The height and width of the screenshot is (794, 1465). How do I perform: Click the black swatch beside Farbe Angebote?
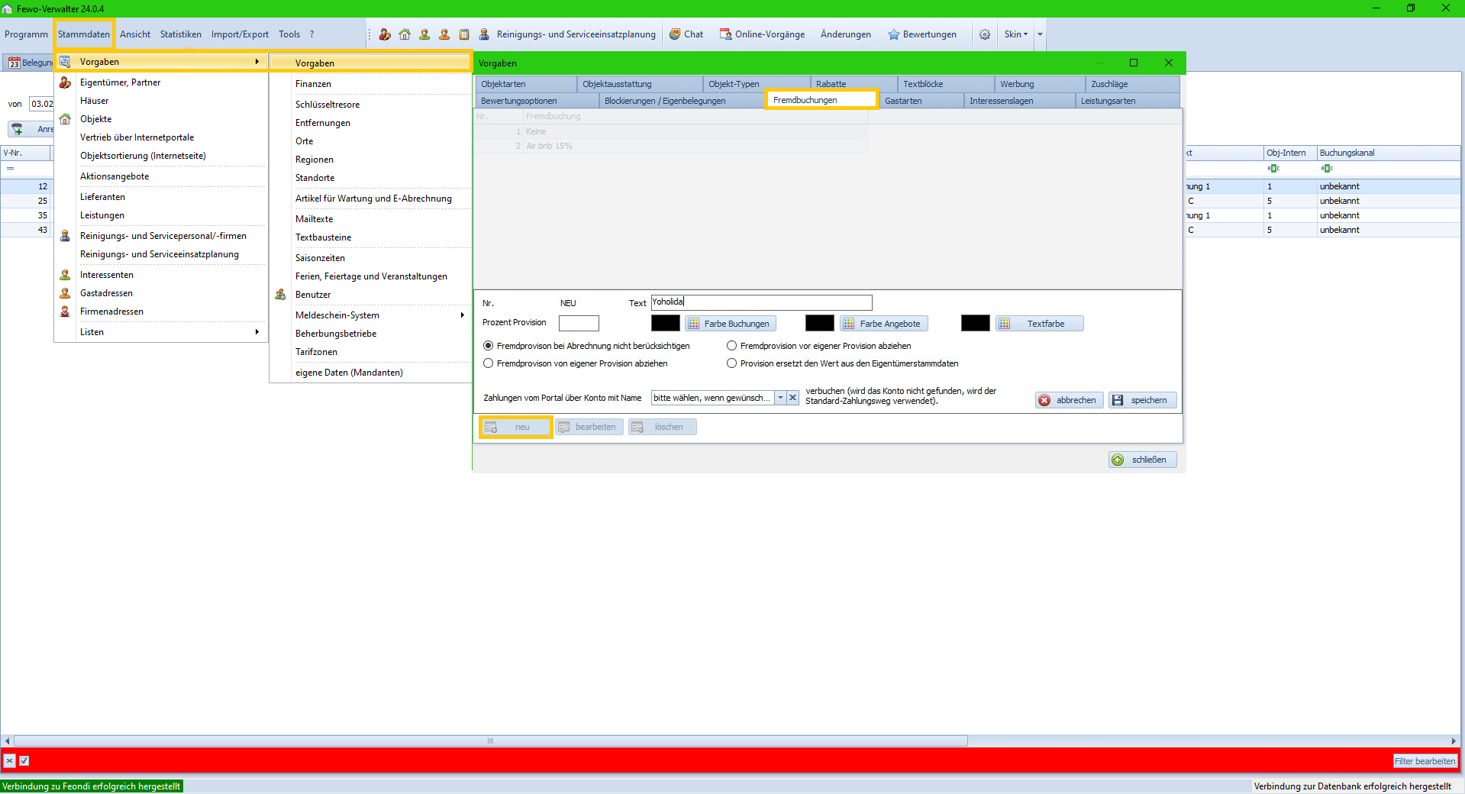[820, 323]
